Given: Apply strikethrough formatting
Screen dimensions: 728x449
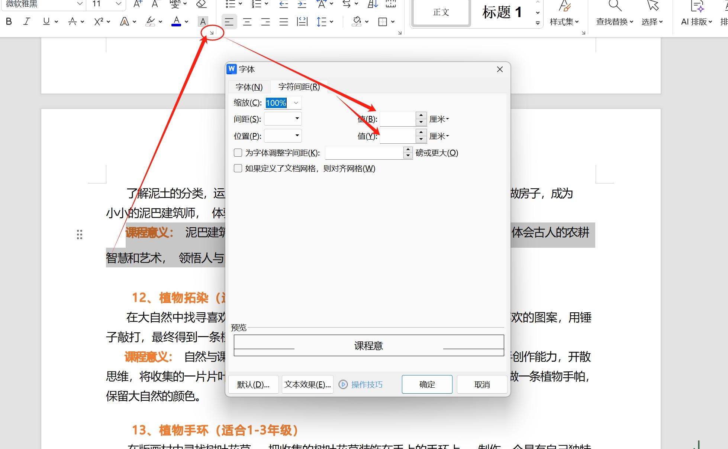Looking at the screenshot, I should pos(73,22).
